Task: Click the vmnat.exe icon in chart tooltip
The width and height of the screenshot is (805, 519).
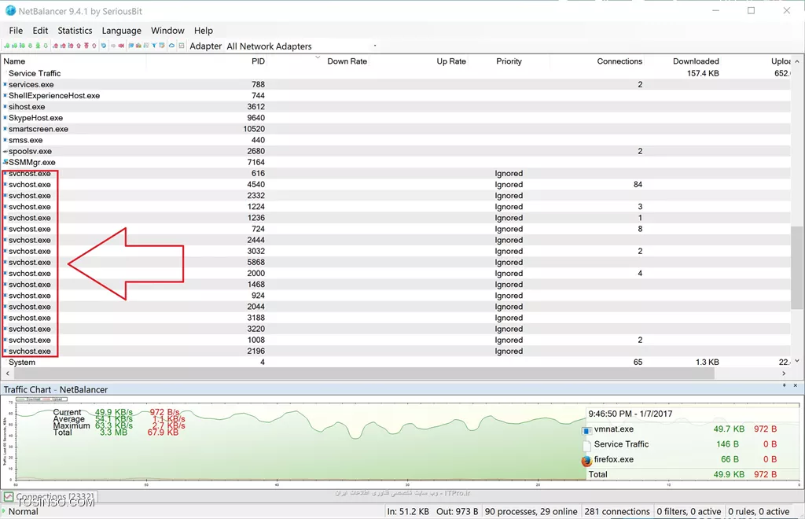Action: click(586, 430)
